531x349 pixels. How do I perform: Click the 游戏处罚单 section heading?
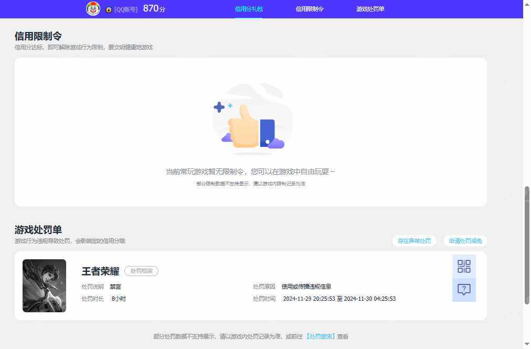click(38, 230)
